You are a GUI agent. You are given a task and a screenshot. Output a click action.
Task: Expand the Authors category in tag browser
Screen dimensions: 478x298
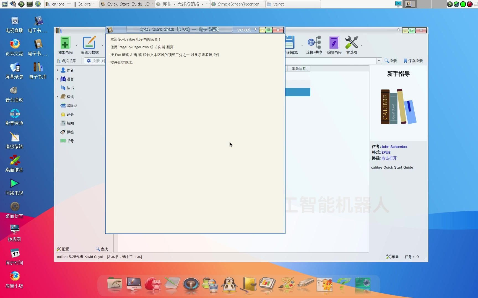[58, 70]
